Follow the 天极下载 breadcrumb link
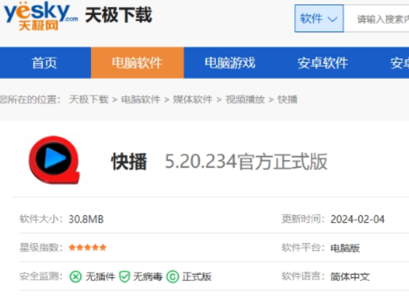Screen dimensions: 409x307 pos(89,99)
